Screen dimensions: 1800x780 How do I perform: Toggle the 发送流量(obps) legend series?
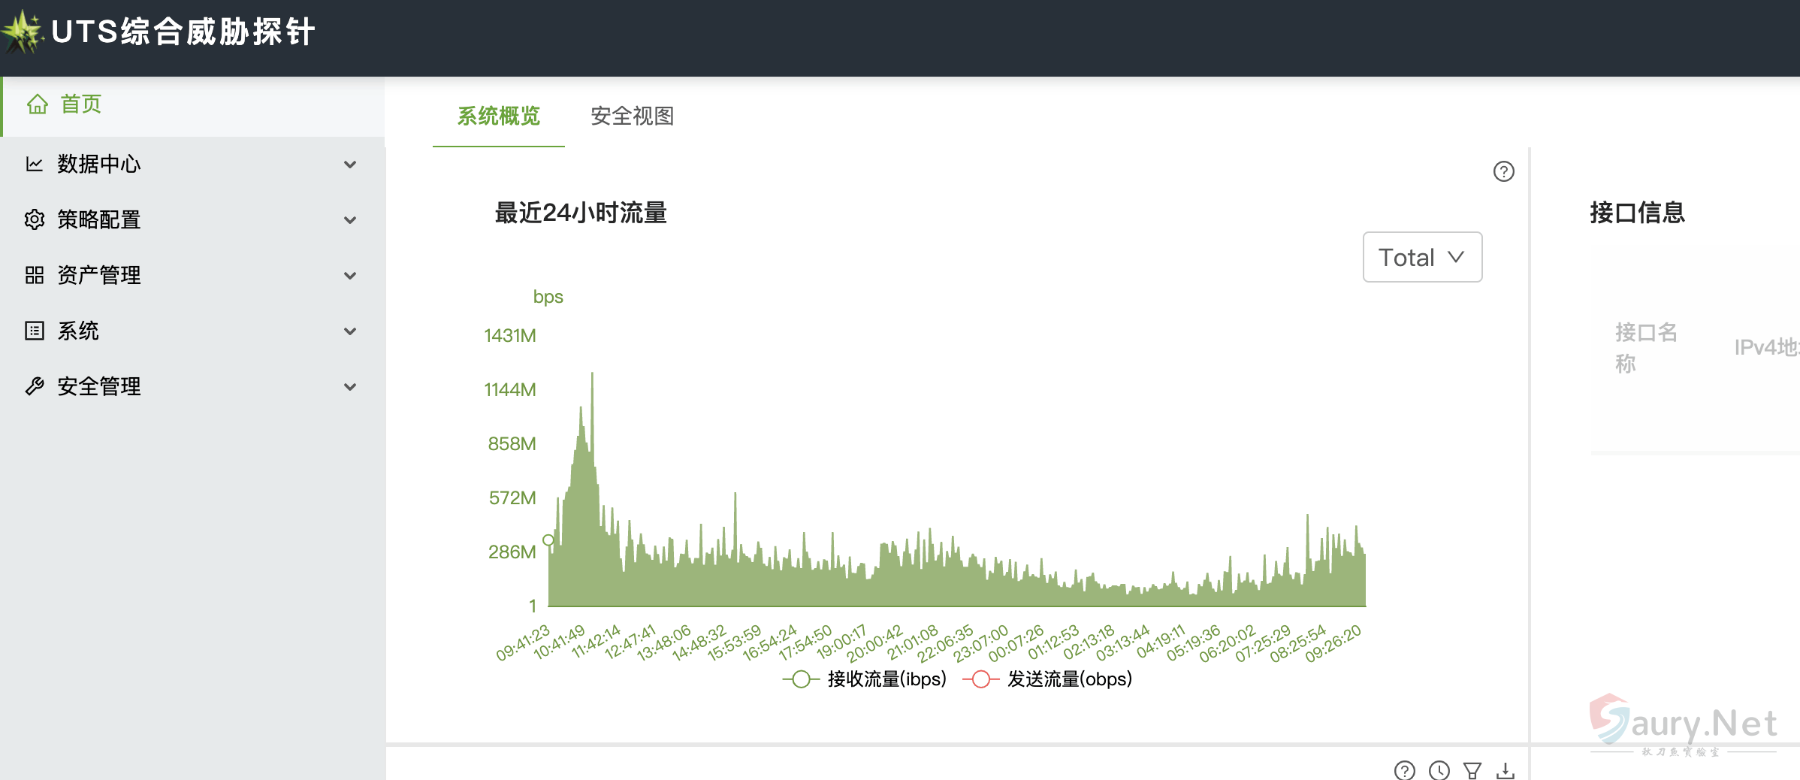(1048, 679)
